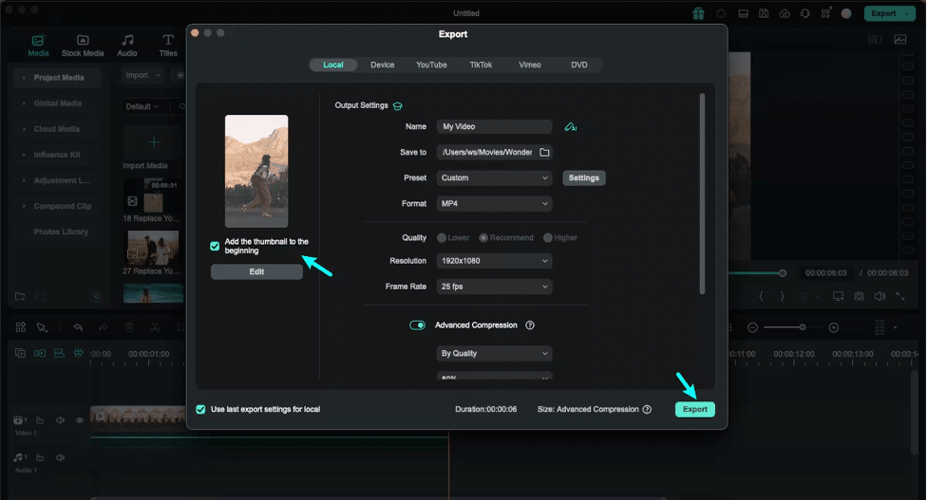Uncheck Add the thumbnail to the beginning

point(215,246)
